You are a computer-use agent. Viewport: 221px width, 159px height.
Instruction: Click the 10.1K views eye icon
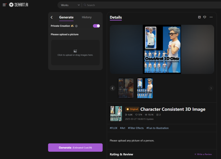(x=146, y=115)
